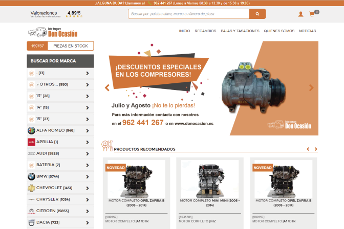Click www.donocasion.es in banner

click(x=194, y=124)
